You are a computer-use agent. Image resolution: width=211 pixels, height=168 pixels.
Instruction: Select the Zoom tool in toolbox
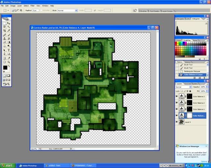9,62
